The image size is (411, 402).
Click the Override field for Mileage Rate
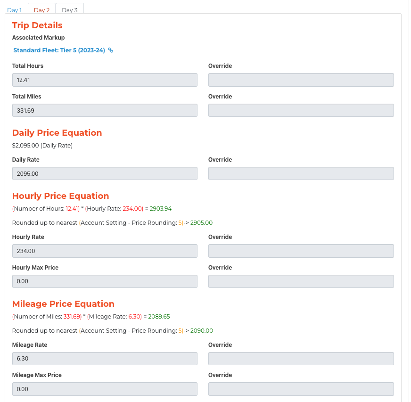pyautogui.click(x=301, y=359)
